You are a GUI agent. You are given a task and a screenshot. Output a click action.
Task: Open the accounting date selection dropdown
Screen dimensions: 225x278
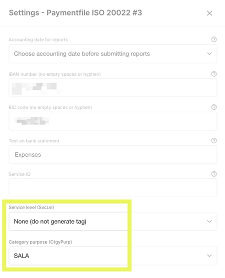(113, 54)
